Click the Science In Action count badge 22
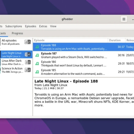Viewport: 134px width, 134px height. point(28,70)
